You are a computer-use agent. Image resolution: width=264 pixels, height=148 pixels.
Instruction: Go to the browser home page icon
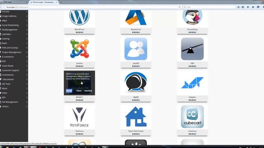253,7
